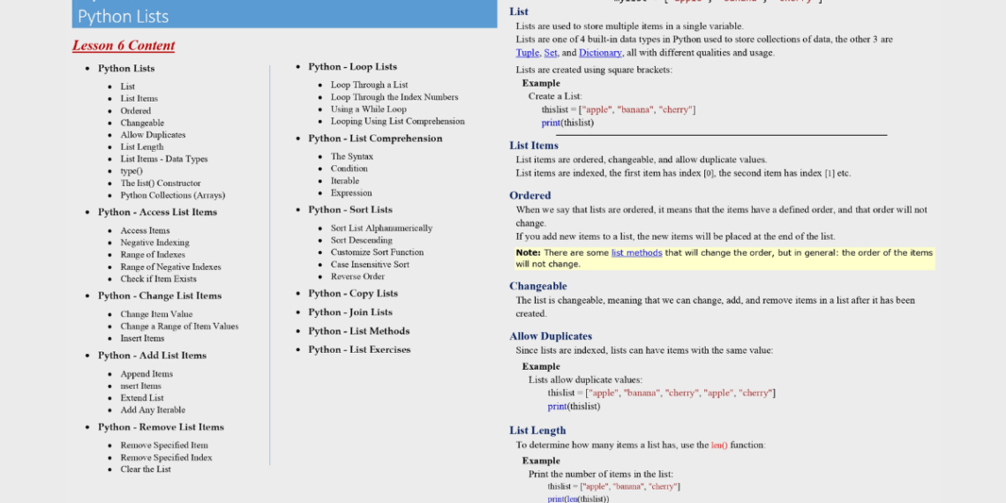
Task: Click 'The list() Constructor' bullet
Action: [161, 184]
